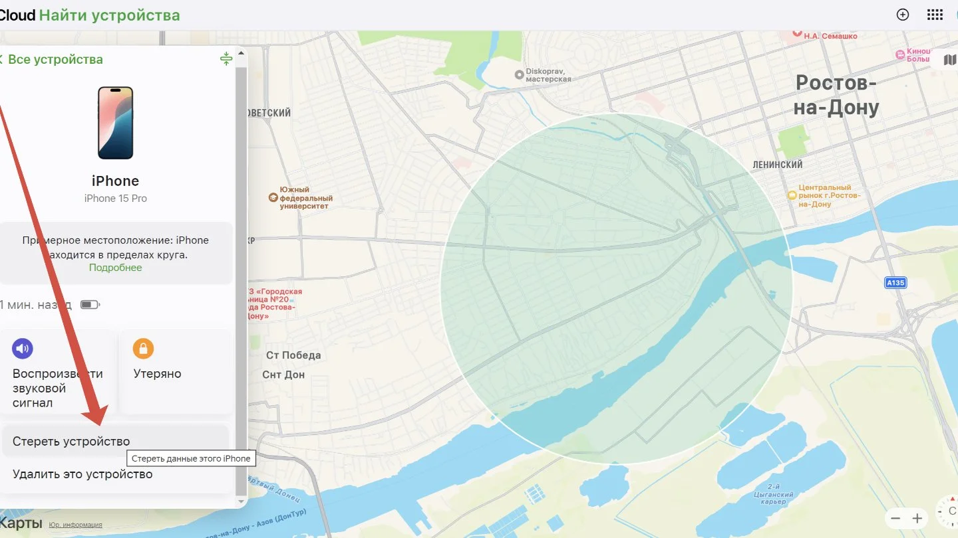Open the map mode switcher icon
This screenshot has height=538, width=958.
[950, 60]
